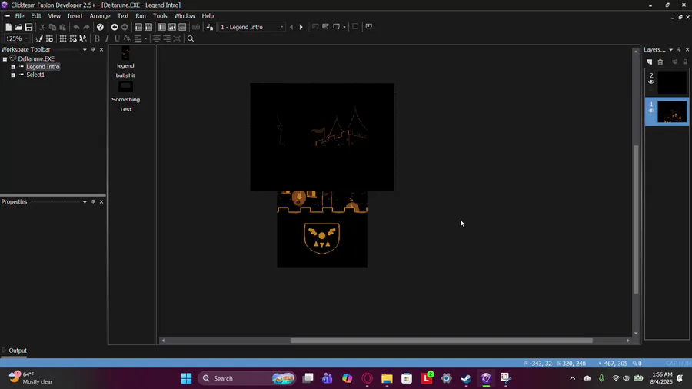Click the font text options icon
692x389 pixels.
(x=127, y=38)
